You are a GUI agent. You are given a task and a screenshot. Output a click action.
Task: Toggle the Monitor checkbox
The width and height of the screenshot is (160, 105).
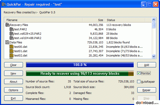[139, 73]
